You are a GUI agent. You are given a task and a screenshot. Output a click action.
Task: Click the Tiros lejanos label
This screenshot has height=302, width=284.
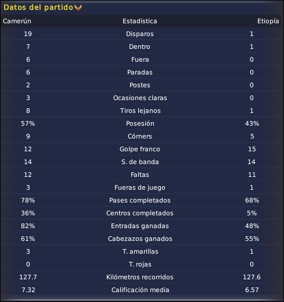(x=141, y=111)
